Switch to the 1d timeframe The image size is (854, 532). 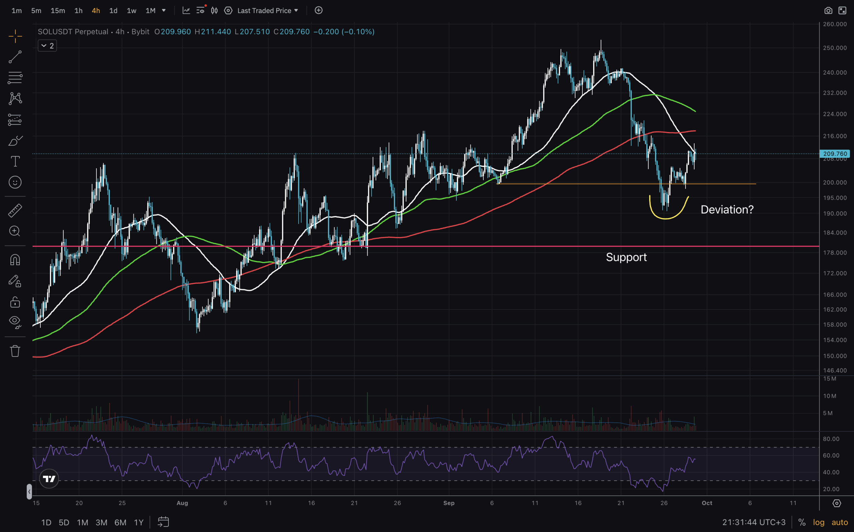pos(113,11)
